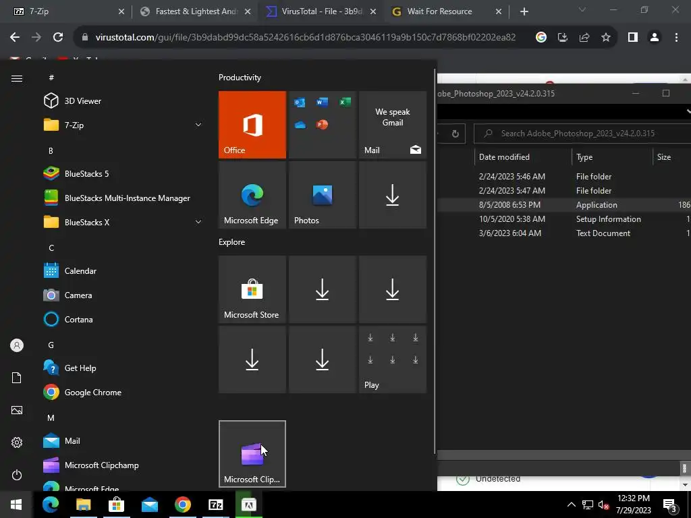Switch to the 7-Zip browser tab
The image size is (691, 518).
pyautogui.click(x=66, y=11)
